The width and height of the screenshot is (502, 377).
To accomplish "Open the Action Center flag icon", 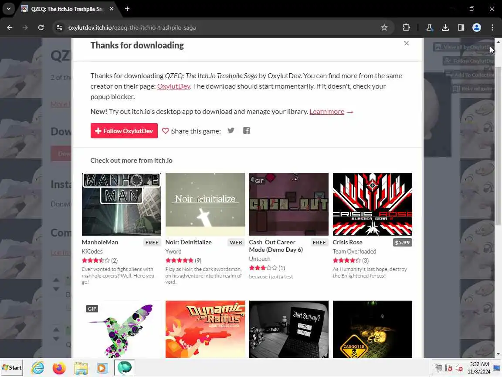I will (x=449, y=368).
